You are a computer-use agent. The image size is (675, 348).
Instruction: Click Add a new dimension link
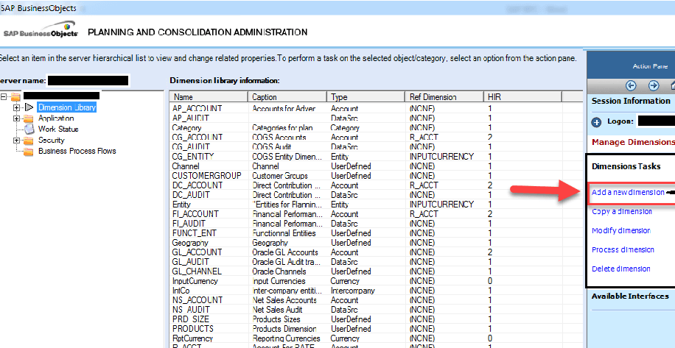click(x=627, y=192)
